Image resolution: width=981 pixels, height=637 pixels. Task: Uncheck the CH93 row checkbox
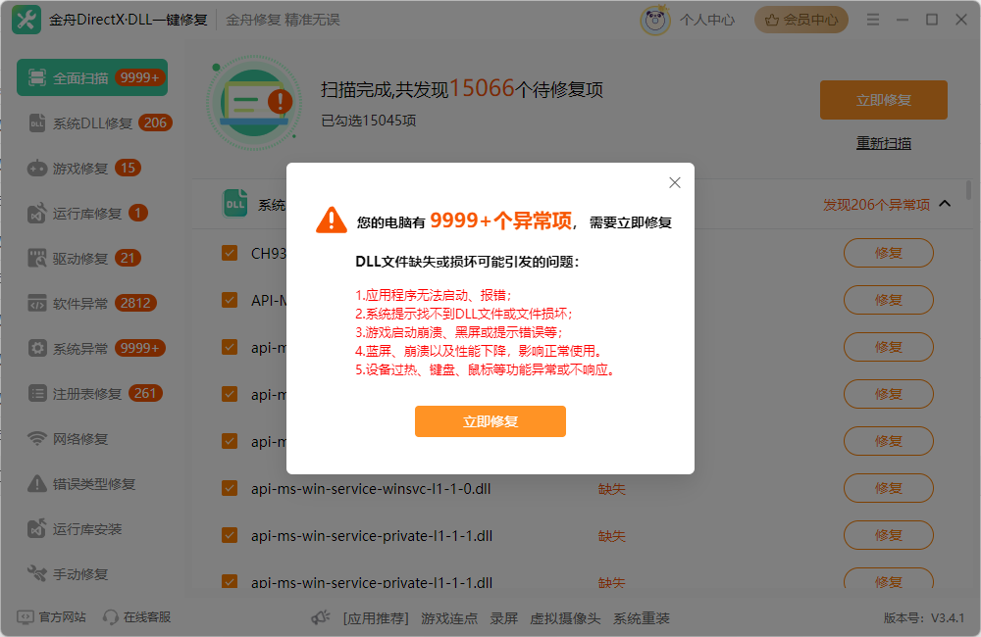point(230,253)
